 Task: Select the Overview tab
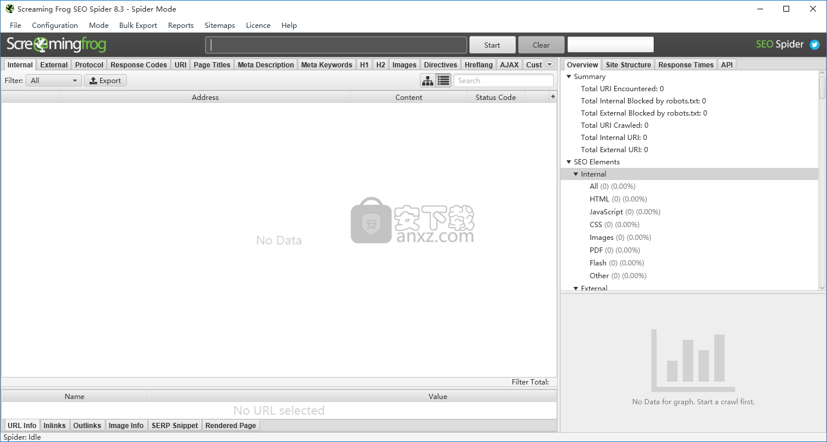[x=582, y=65]
